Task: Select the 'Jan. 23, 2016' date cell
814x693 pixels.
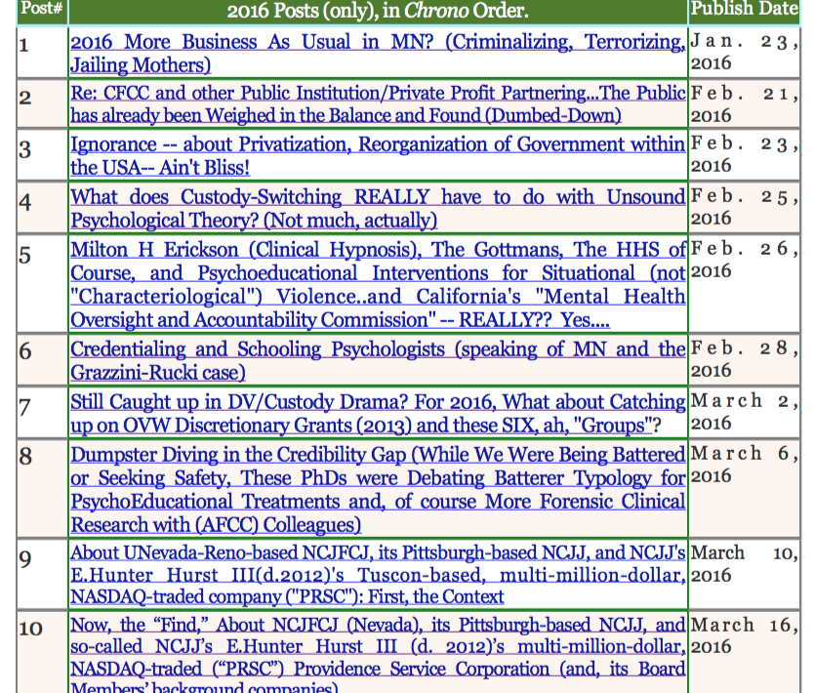Action: click(744, 53)
